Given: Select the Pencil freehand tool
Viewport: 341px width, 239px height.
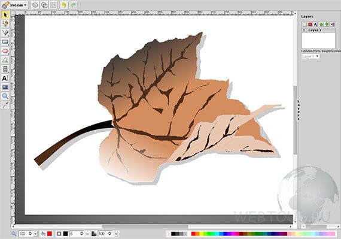Looking at the screenshot, I should (5, 23).
